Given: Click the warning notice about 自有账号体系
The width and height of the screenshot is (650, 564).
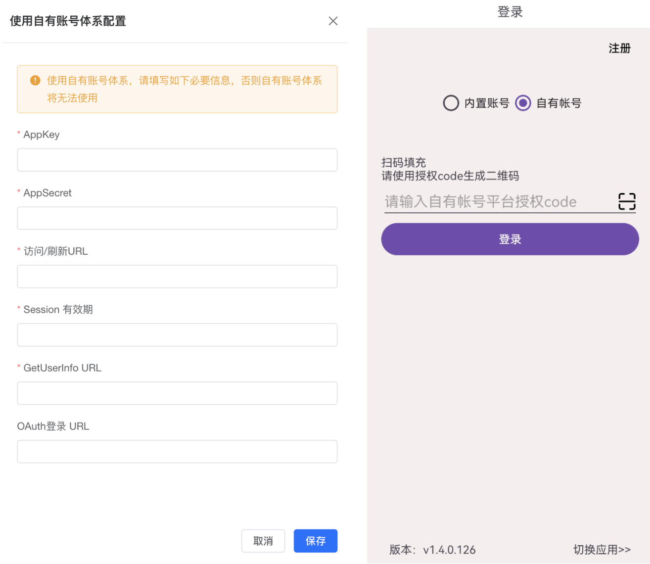Looking at the screenshot, I should [x=177, y=89].
